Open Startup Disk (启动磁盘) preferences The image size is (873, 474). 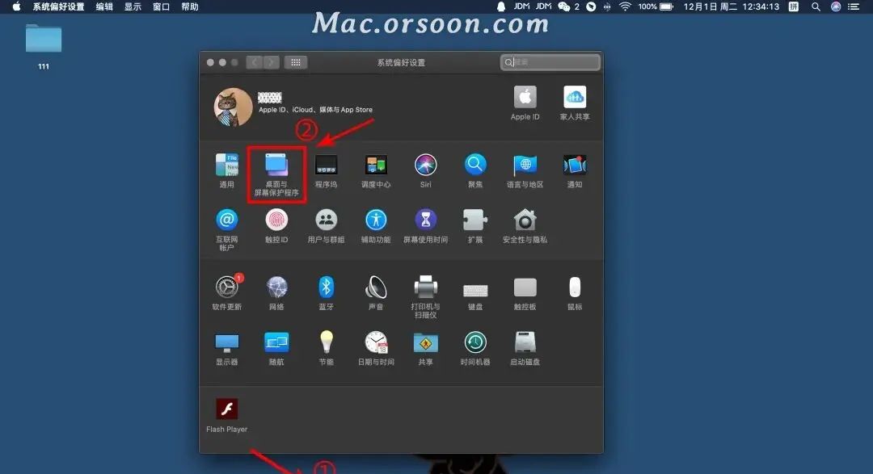(525, 342)
